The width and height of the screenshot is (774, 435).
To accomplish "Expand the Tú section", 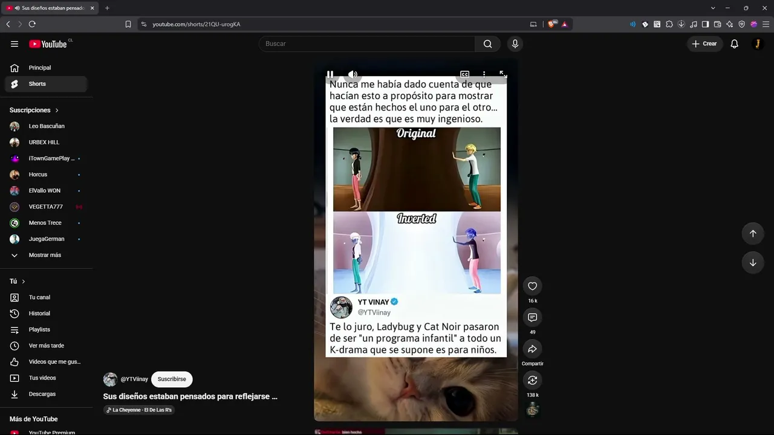I will coord(18,282).
